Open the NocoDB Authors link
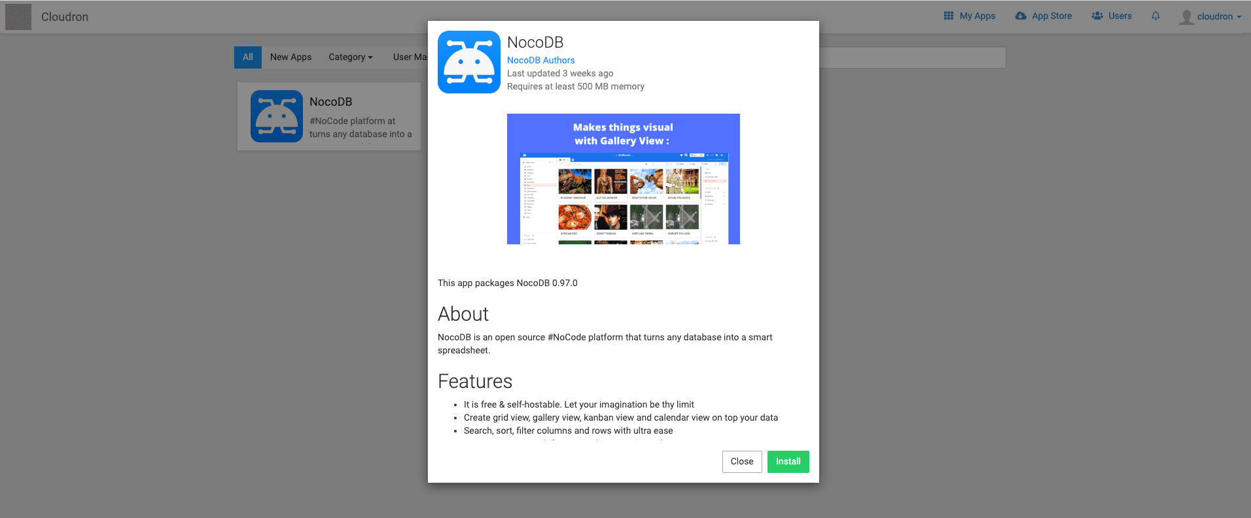Viewport: 1251px width, 518px height. point(540,60)
